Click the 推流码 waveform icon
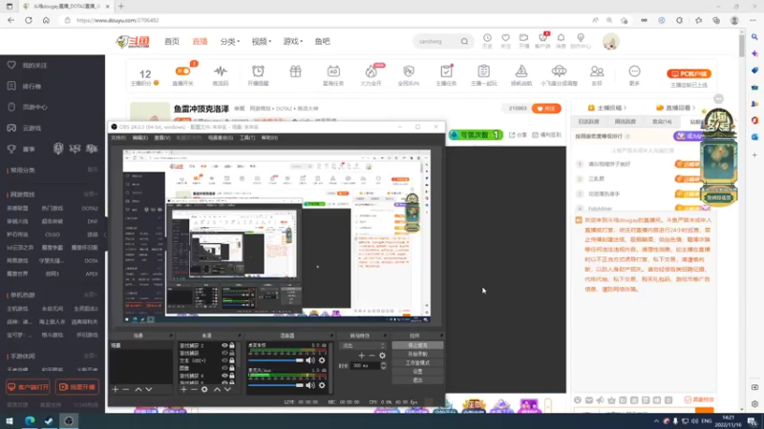The width and height of the screenshot is (764, 429). pyautogui.click(x=221, y=71)
